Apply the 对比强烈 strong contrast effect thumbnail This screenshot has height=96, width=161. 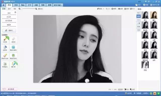(154, 45)
